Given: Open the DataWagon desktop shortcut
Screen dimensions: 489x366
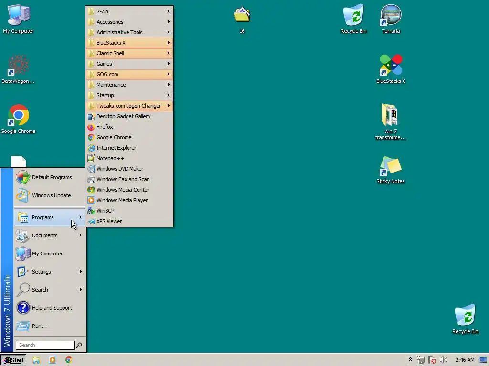Looking at the screenshot, I should click(x=18, y=69).
